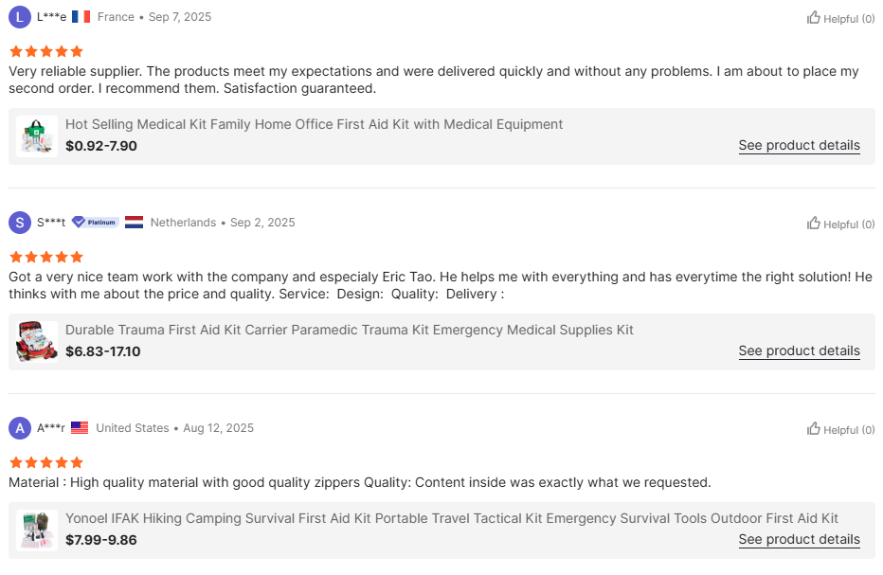Click the S avatar of reviewer S***t

(20, 223)
